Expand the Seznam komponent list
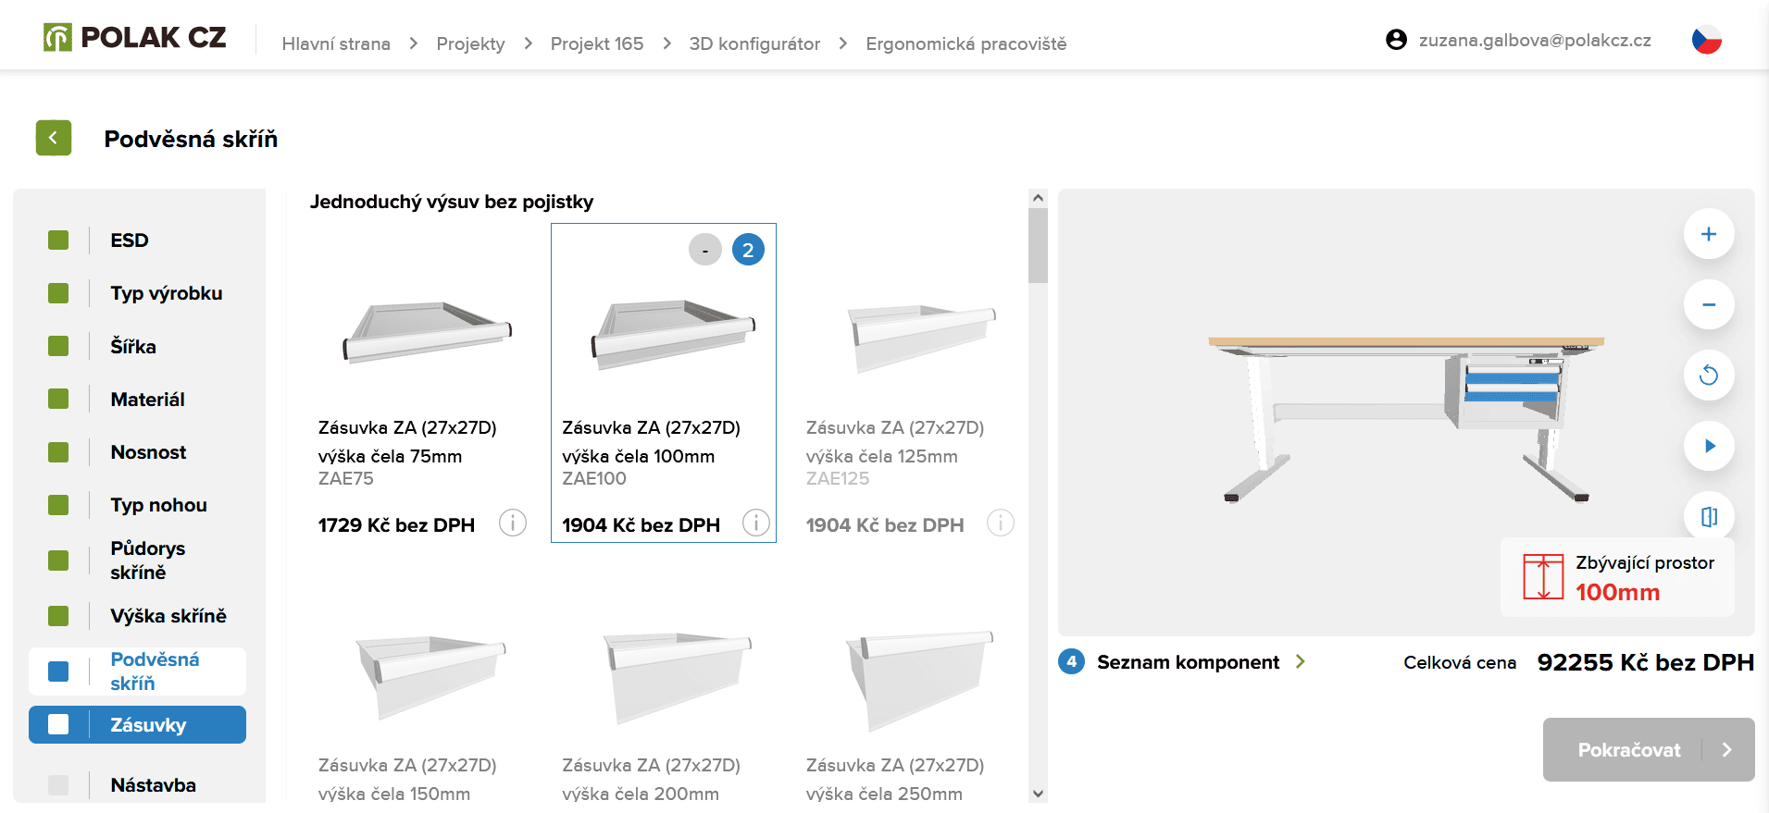1769x813 pixels. tap(1302, 661)
